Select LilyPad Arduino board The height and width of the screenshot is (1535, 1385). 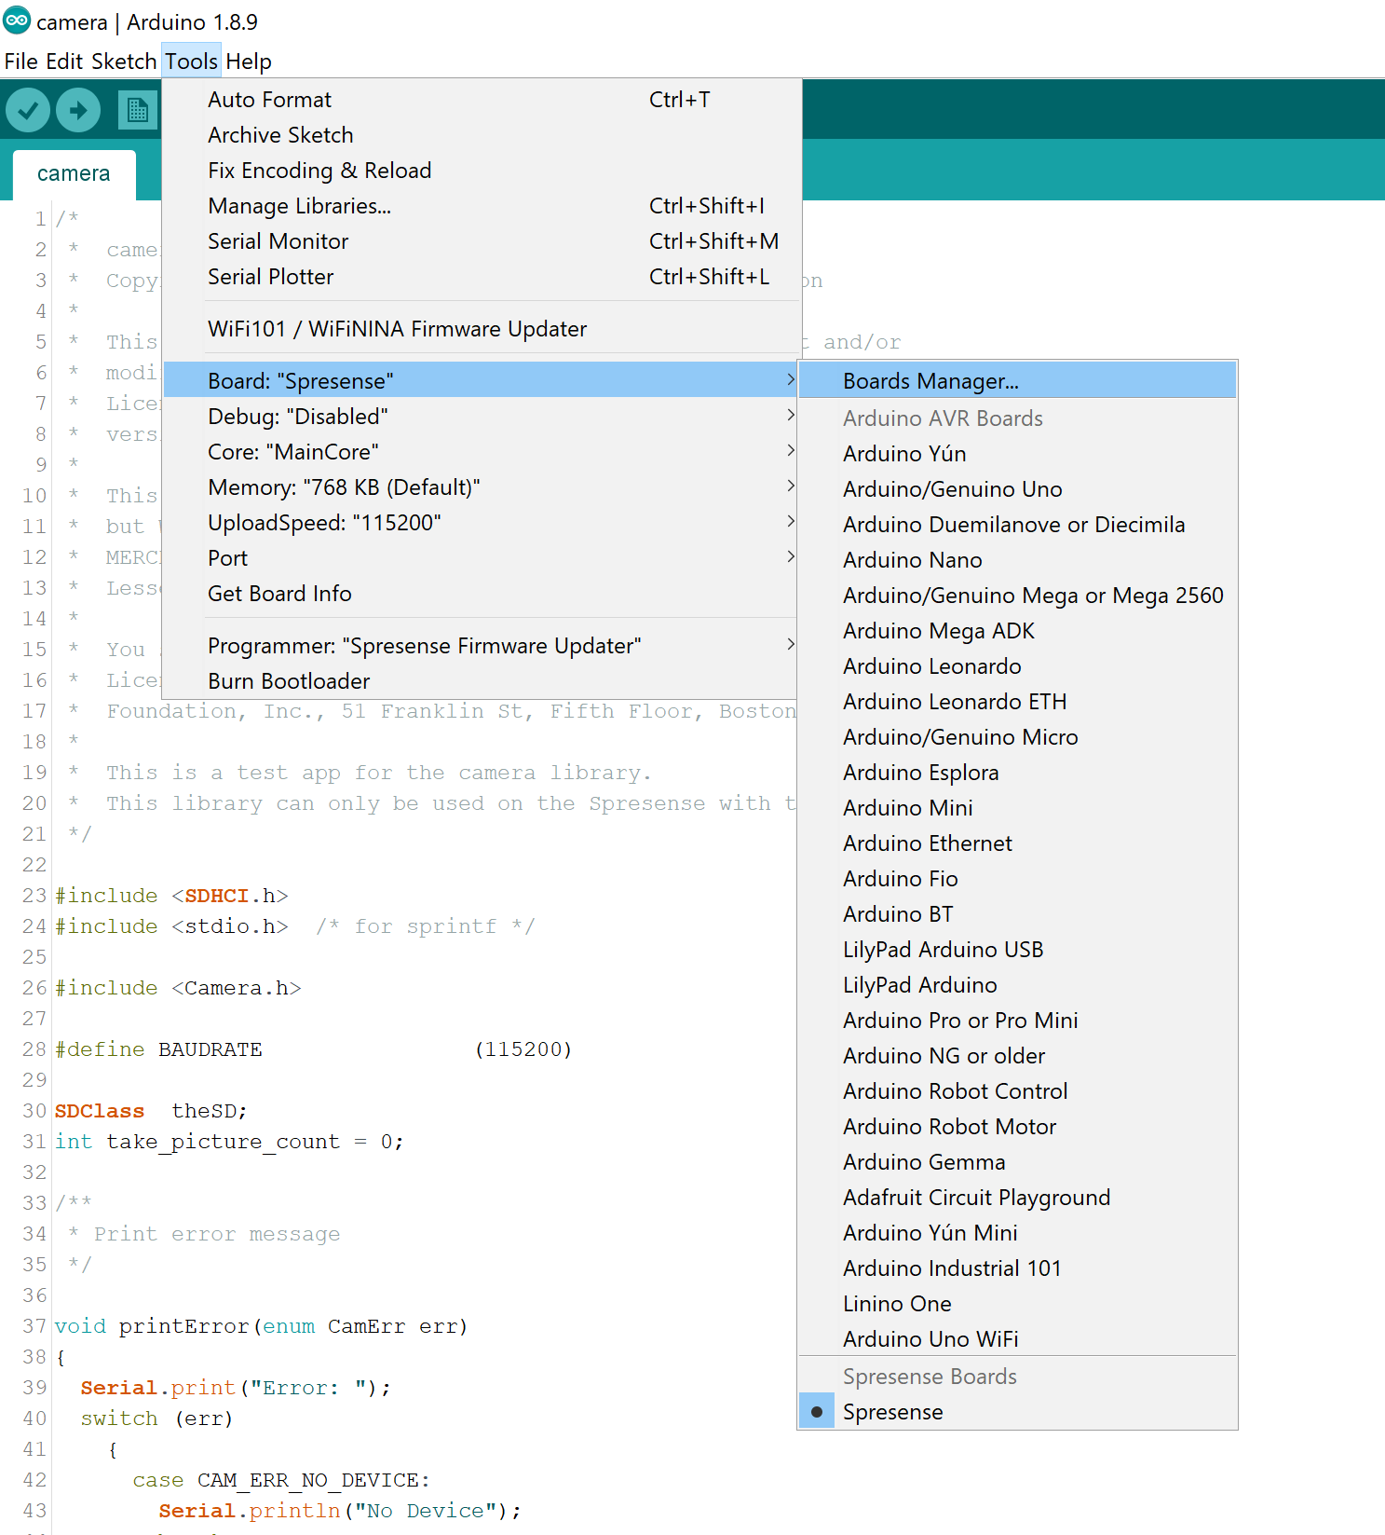(x=1017, y=984)
